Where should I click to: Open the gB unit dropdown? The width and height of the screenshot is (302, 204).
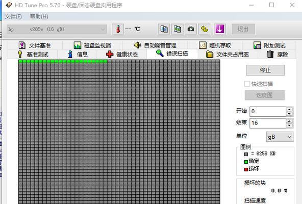pos(280,137)
